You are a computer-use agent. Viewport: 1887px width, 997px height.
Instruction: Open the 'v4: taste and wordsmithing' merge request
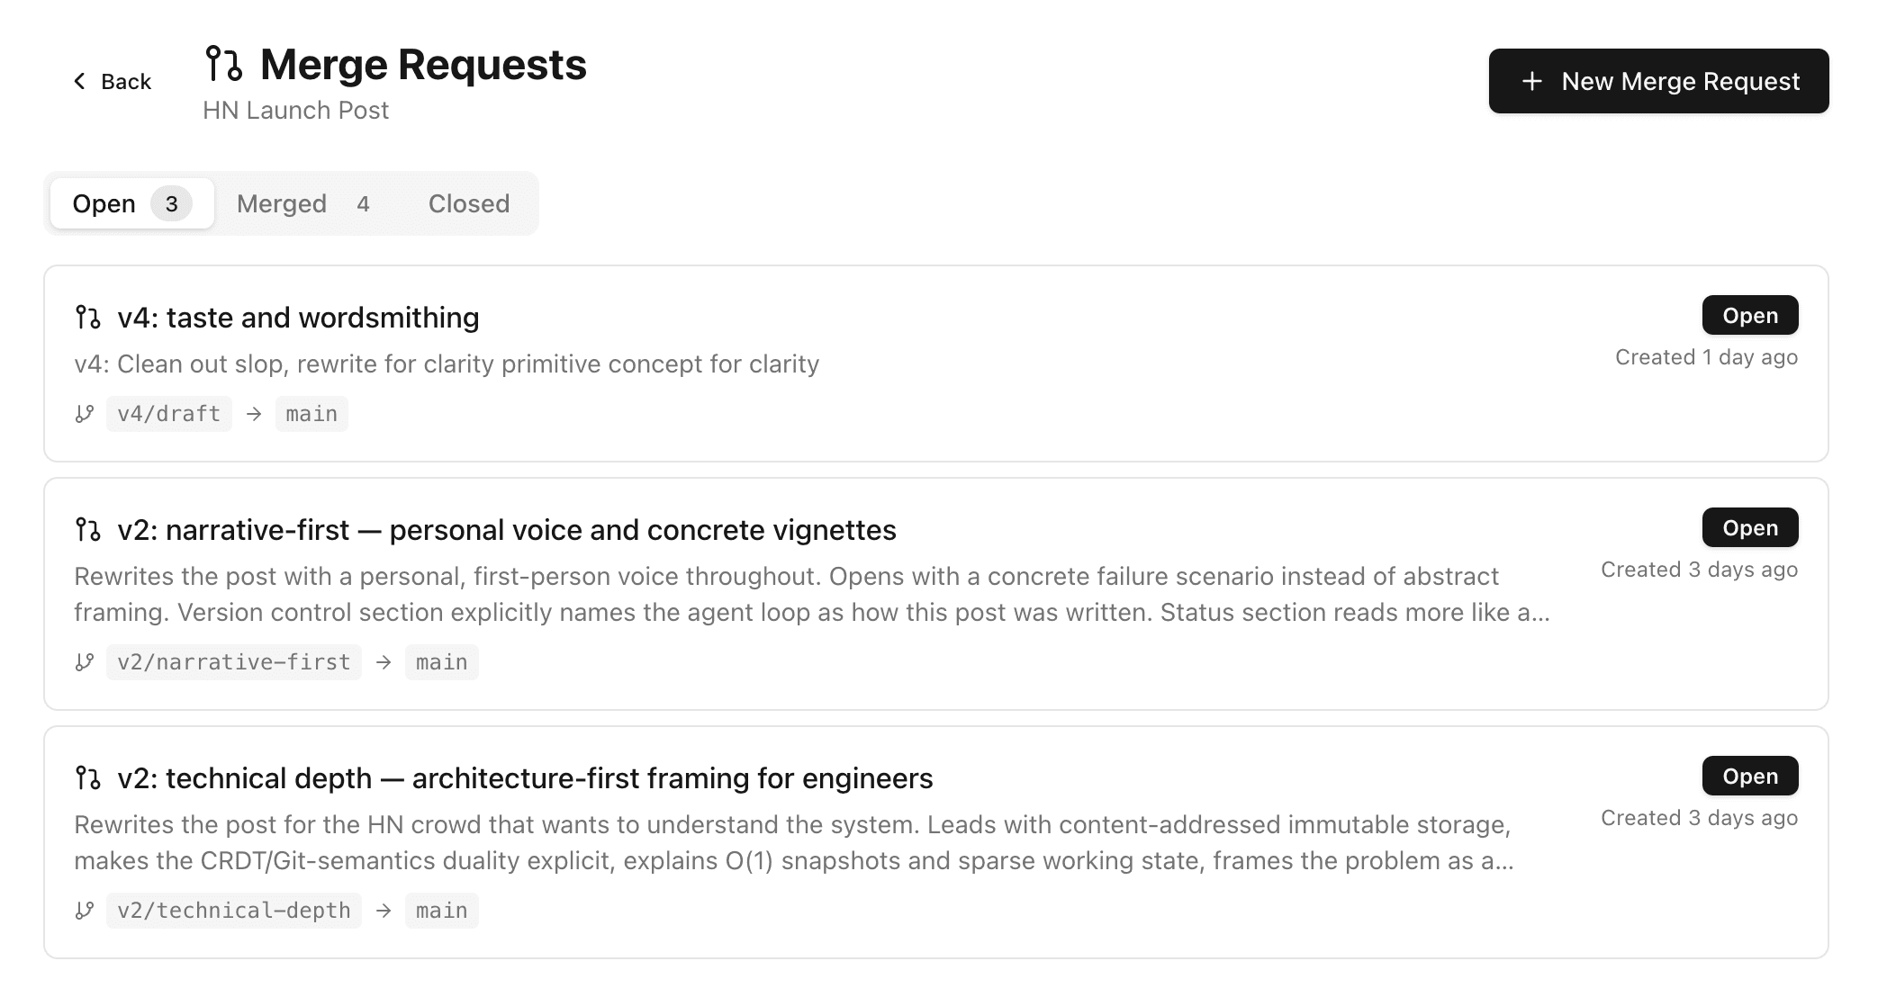point(299,317)
